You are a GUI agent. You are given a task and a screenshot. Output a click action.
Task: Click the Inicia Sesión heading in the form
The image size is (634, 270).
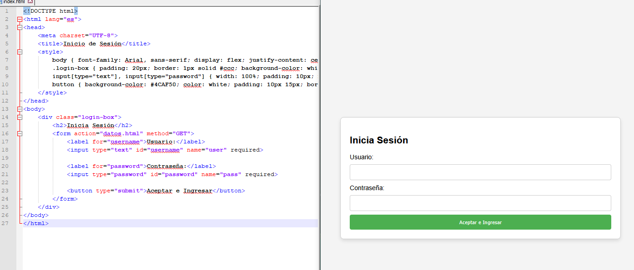tap(379, 140)
